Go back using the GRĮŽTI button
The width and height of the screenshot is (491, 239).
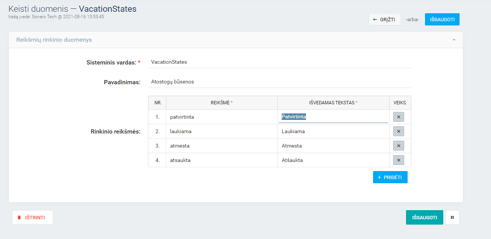coord(384,19)
